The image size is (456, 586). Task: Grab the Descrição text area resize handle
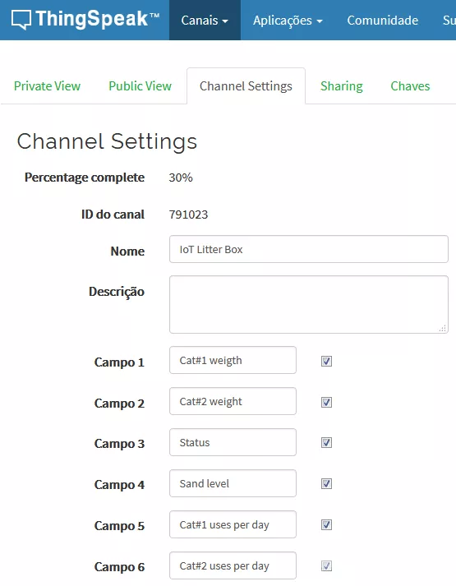tap(443, 328)
